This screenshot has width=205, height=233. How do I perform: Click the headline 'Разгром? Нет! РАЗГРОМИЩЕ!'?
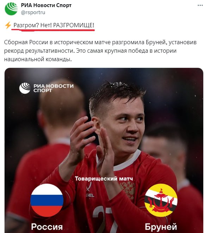tap(54, 25)
